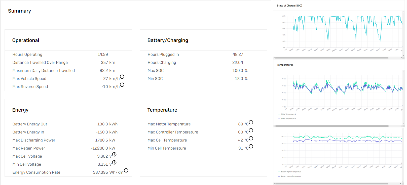Click Hours Charging value 22:04
The width and height of the screenshot is (407, 185).
point(238,63)
